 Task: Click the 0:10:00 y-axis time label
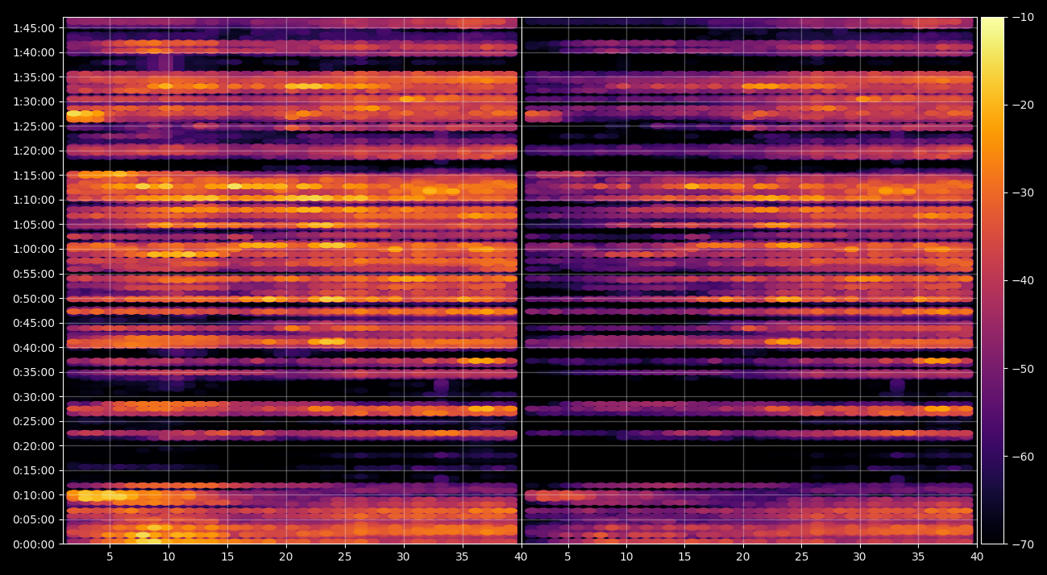coord(34,495)
